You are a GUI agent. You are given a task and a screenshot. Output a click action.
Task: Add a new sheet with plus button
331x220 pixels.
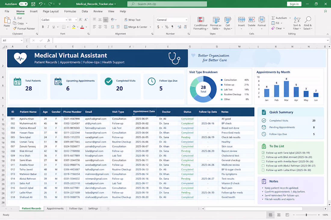coord(108,209)
